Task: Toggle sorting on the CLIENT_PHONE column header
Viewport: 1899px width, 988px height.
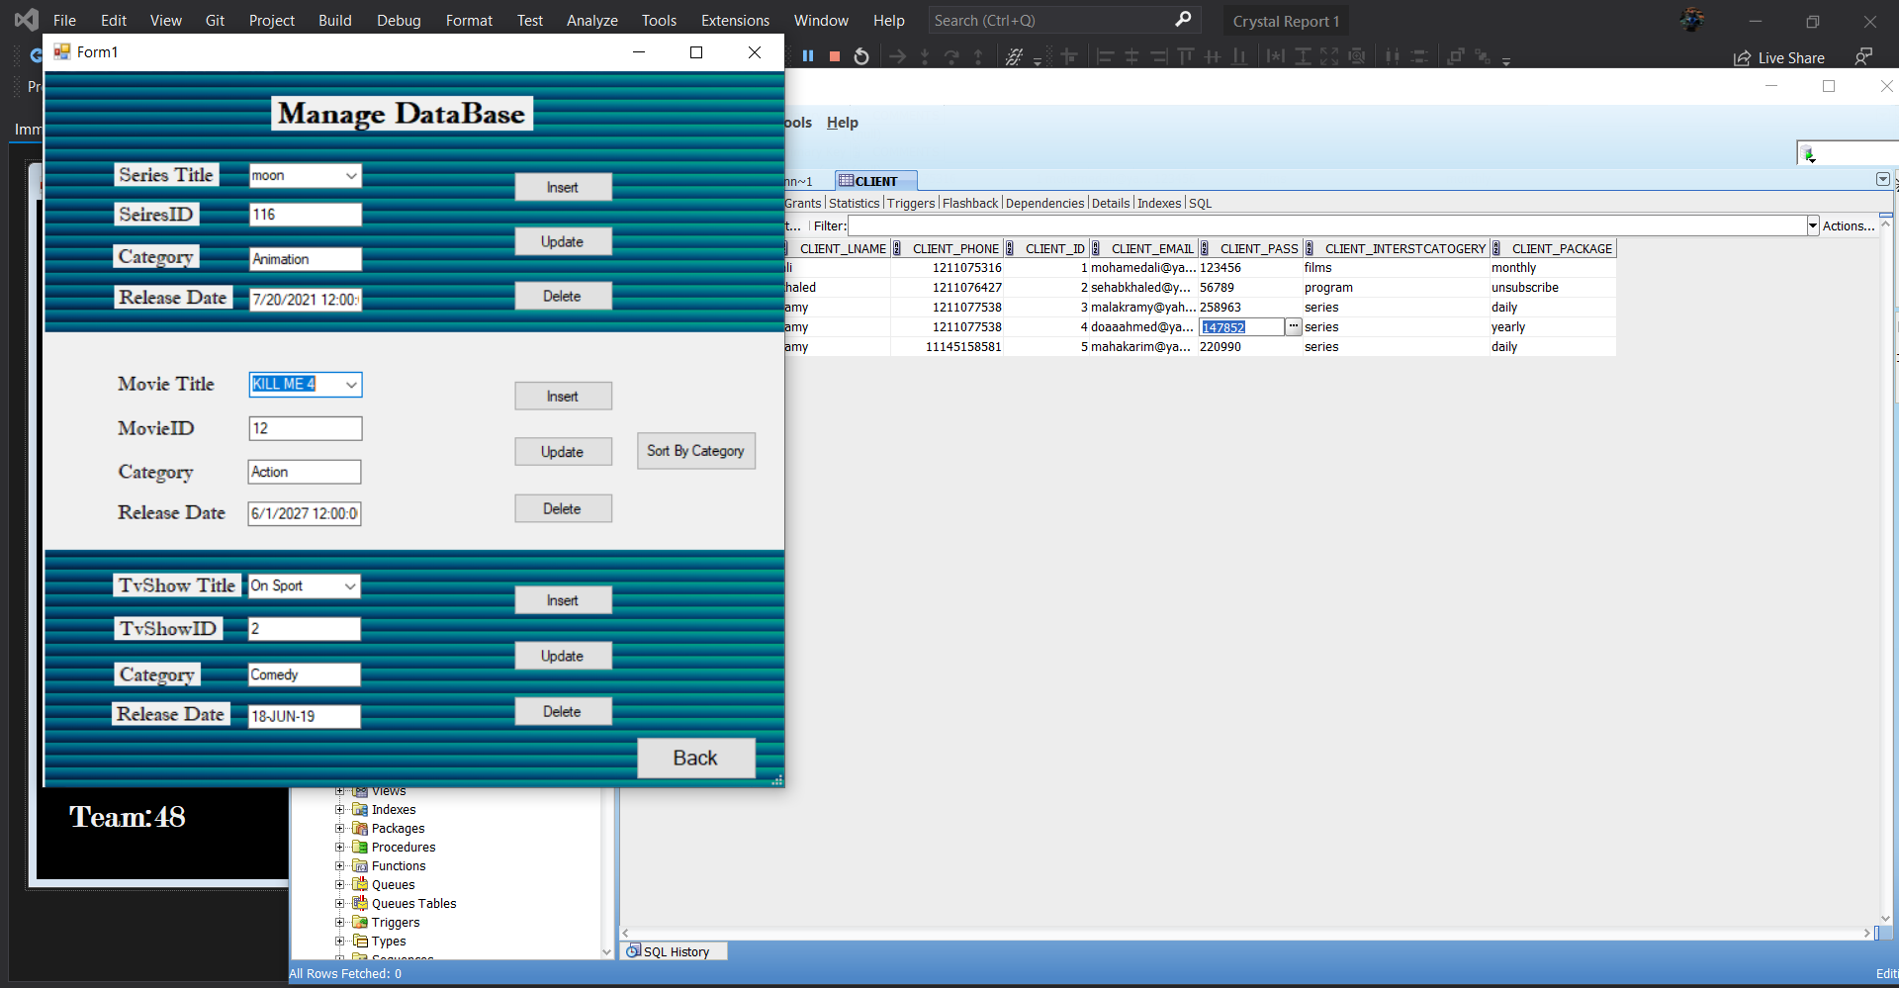Action: click(954, 248)
